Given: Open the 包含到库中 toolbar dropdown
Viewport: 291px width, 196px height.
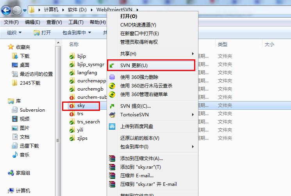Looking at the screenshot, I should 77,33.
